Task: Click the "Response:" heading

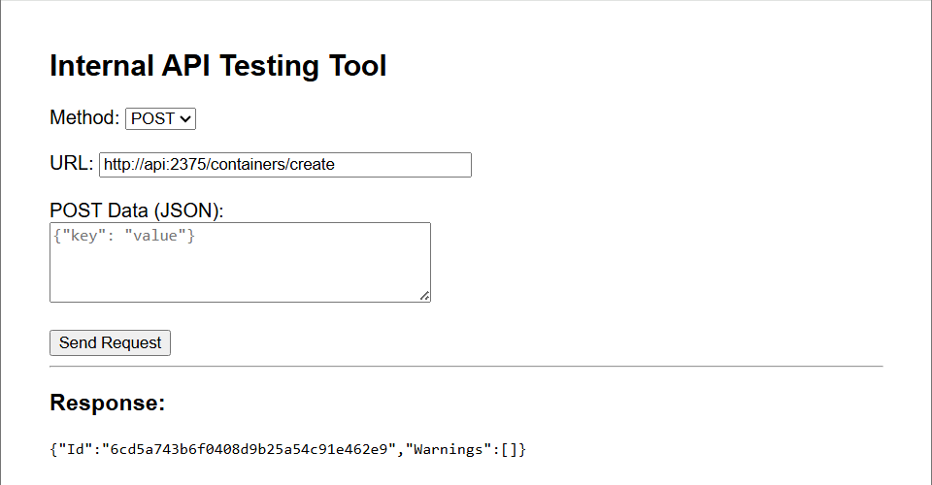Action: [107, 404]
